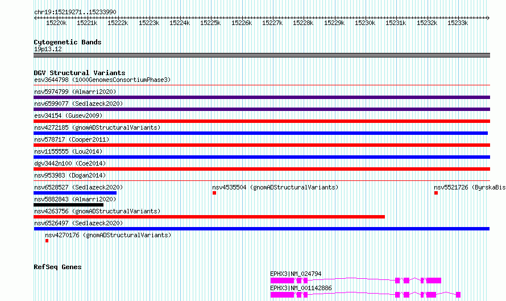Select the 15227k ruler tick label
This screenshot has height=301, width=506.
point(272,23)
